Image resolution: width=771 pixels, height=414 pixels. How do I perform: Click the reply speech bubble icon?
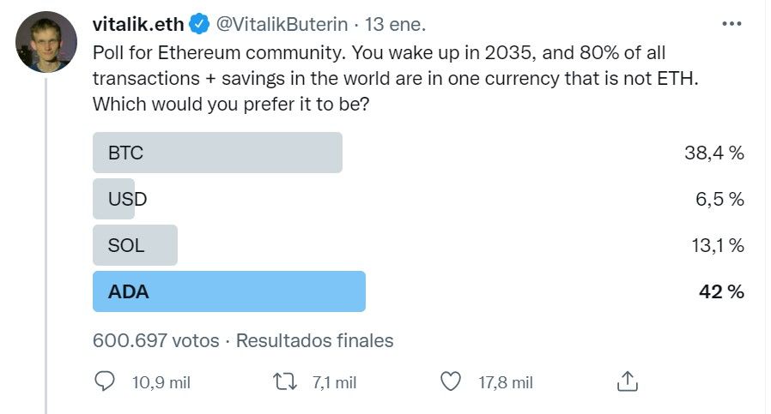(104, 381)
